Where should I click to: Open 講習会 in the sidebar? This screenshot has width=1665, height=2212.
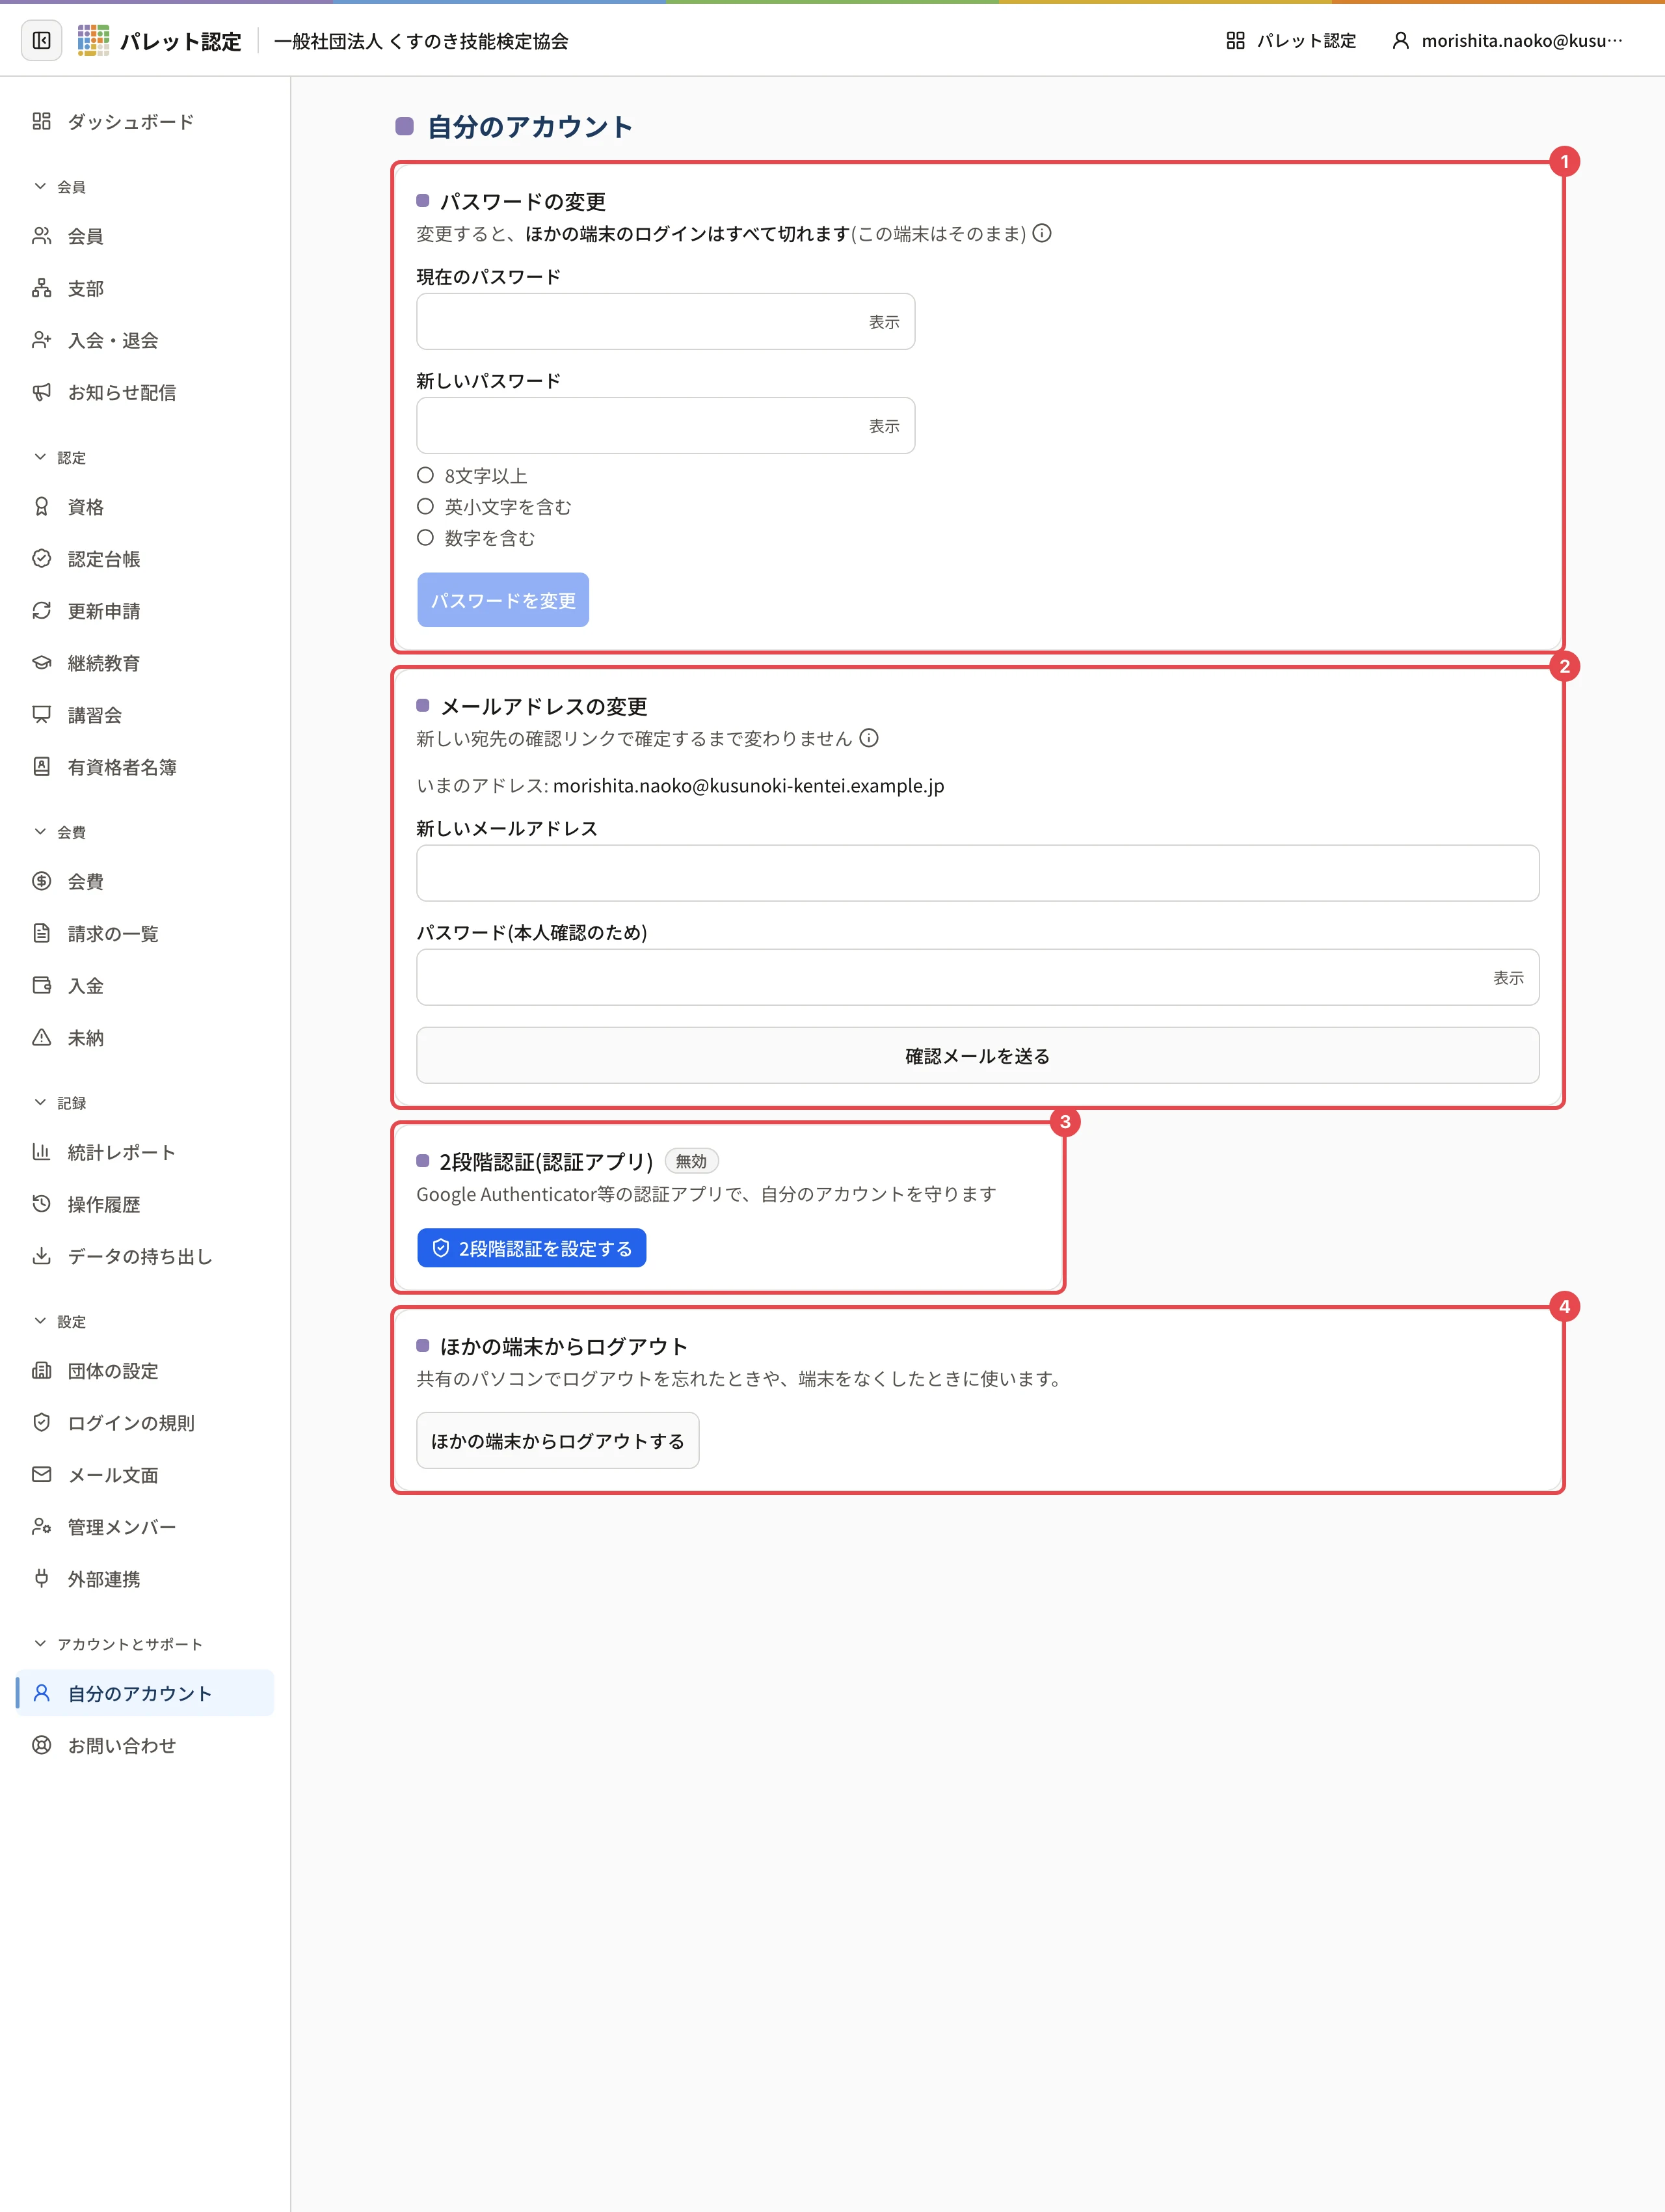145,715
